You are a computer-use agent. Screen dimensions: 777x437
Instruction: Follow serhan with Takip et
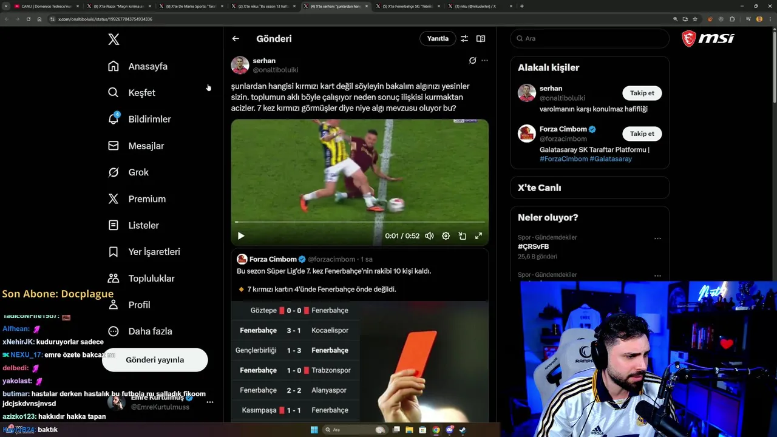point(642,93)
